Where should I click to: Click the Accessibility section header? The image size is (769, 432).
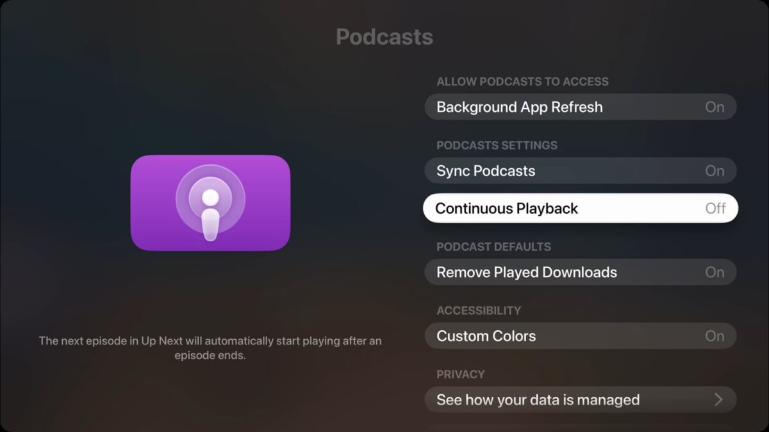(x=479, y=310)
